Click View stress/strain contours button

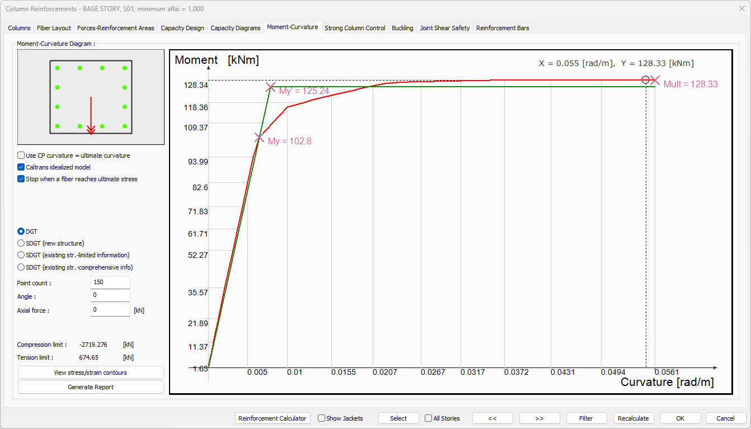click(91, 373)
